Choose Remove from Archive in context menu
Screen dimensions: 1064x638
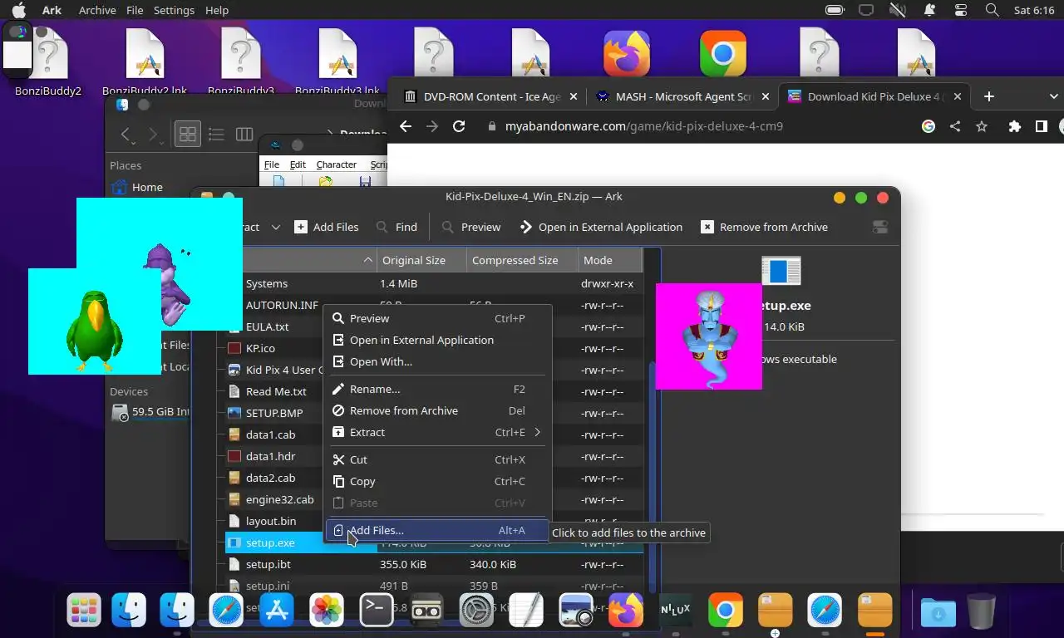coord(437,410)
